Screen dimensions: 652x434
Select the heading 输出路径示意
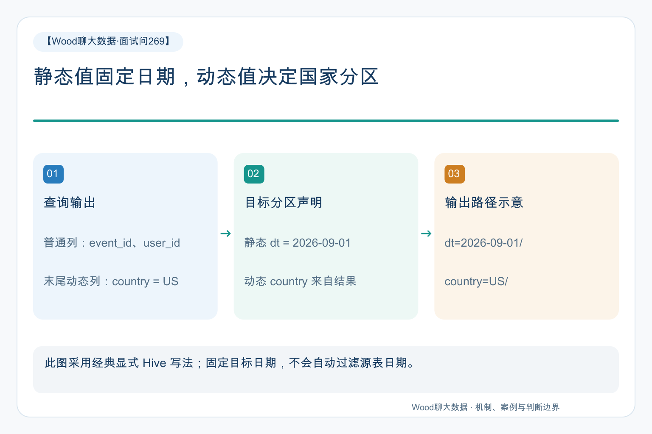(484, 203)
